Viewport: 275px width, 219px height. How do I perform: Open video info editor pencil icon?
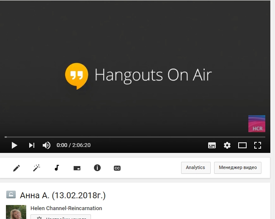coord(16,168)
